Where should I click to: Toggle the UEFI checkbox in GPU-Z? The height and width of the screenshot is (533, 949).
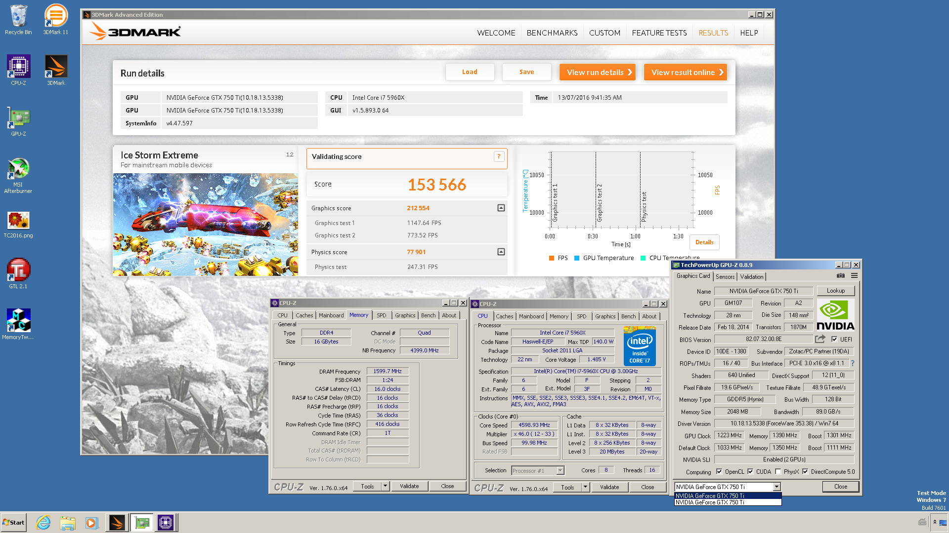834,339
